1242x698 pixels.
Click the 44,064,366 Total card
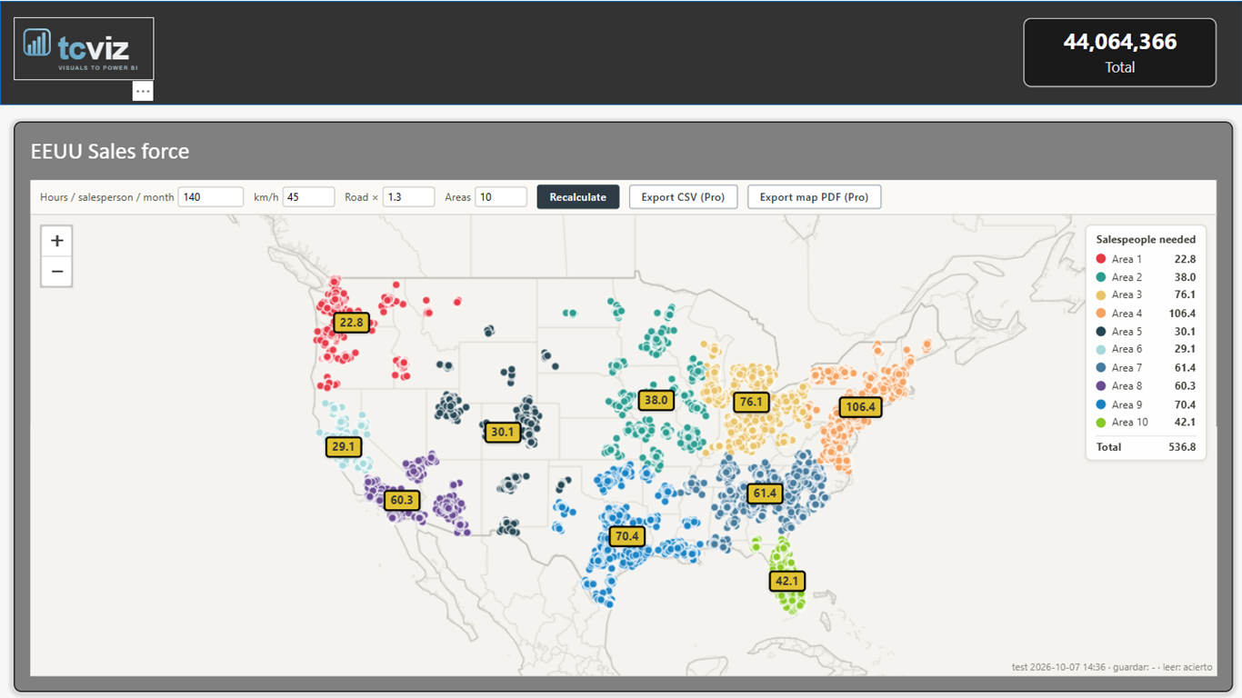[x=1120, y=53]
